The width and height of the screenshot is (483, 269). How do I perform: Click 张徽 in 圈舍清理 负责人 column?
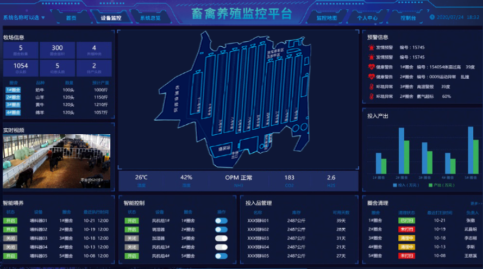pos(471,220)
